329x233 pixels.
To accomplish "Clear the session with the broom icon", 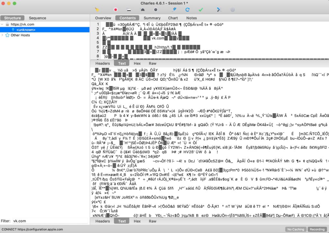I will point(97,10).
